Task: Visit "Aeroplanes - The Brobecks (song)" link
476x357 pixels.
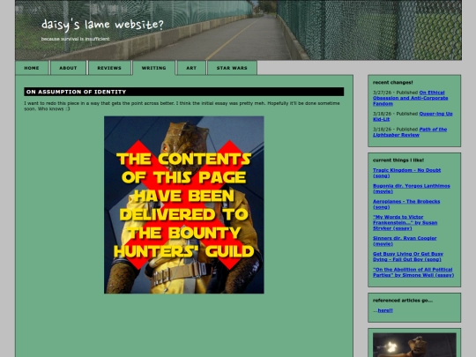Action: pos(406,204)
